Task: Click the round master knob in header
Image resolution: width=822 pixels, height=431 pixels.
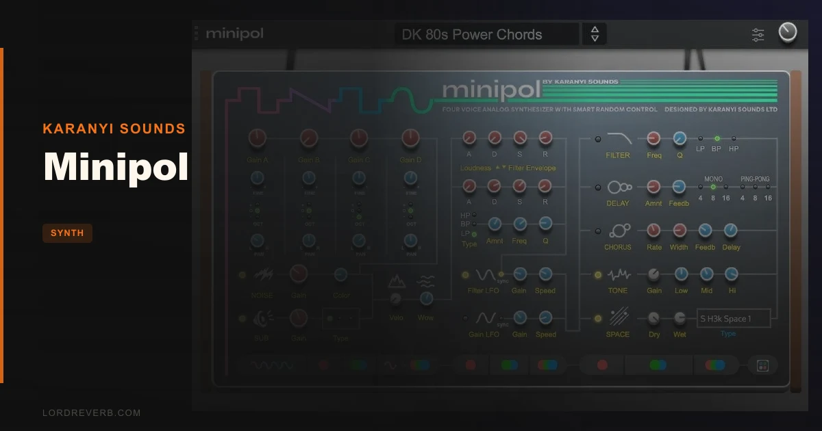Action: click(x=788, y=33)
